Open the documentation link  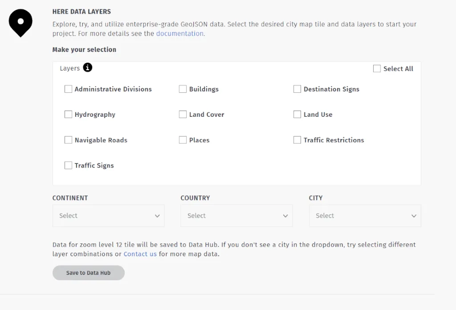[180, 34]
